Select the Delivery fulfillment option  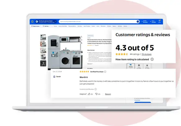[147, 66]
